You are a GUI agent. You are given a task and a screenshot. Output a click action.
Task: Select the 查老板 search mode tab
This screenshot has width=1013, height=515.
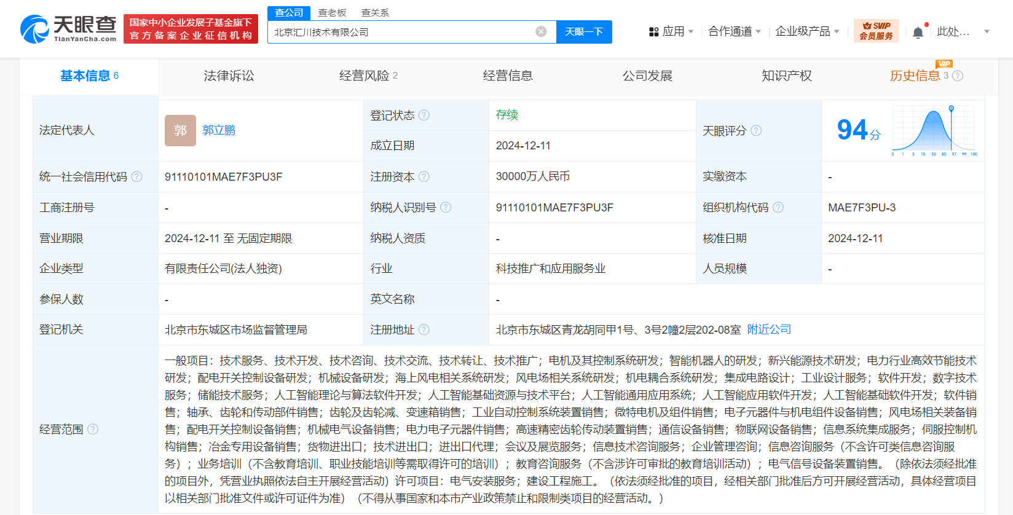pos(332,13)
